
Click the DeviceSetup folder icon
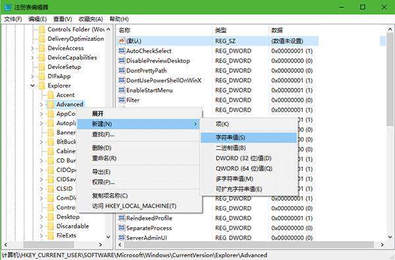pos(42,67)
